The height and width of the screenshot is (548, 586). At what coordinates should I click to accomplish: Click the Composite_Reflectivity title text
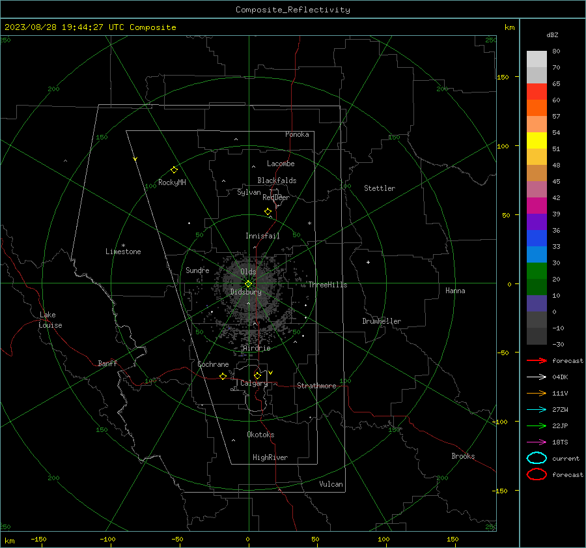(293, 10)
